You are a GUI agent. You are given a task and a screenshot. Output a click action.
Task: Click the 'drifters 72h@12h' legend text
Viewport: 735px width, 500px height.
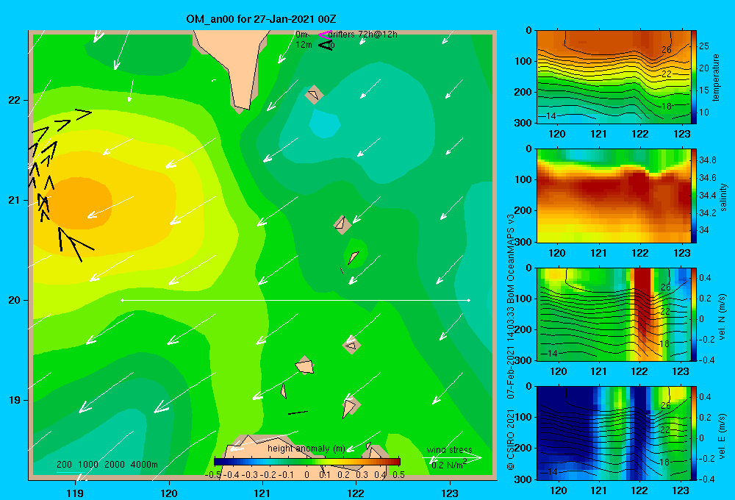pyautogui.click(x=363, y=35)
